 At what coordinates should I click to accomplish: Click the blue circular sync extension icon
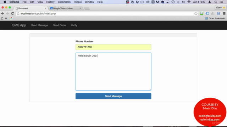click(218, 13)
